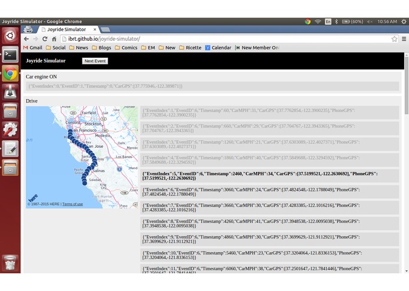409x291 pixels.
Task: Select EventIndex 8 drive event row
Action: 270,223
